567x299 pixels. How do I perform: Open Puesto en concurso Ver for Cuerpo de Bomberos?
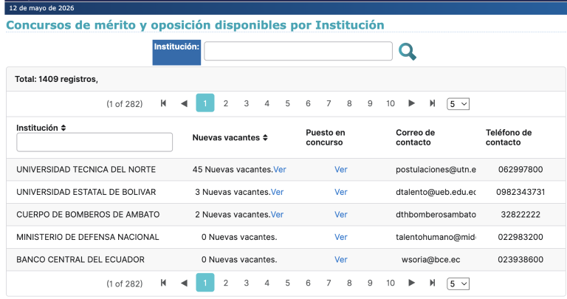[340, 214]
